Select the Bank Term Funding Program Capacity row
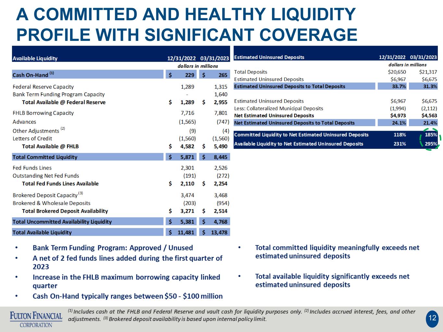This screenshot has width=443, height=332. pyautogui.click(x=121, y=94)
